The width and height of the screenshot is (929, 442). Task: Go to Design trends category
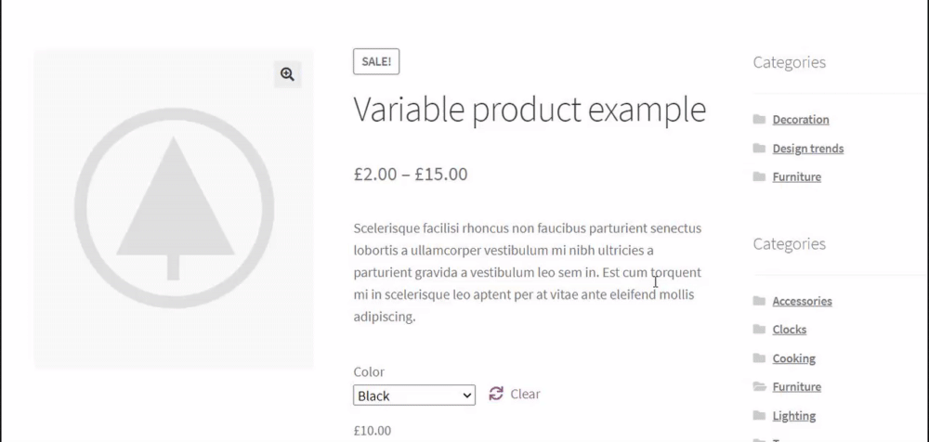pyautogui.click(x=808, y=149)
